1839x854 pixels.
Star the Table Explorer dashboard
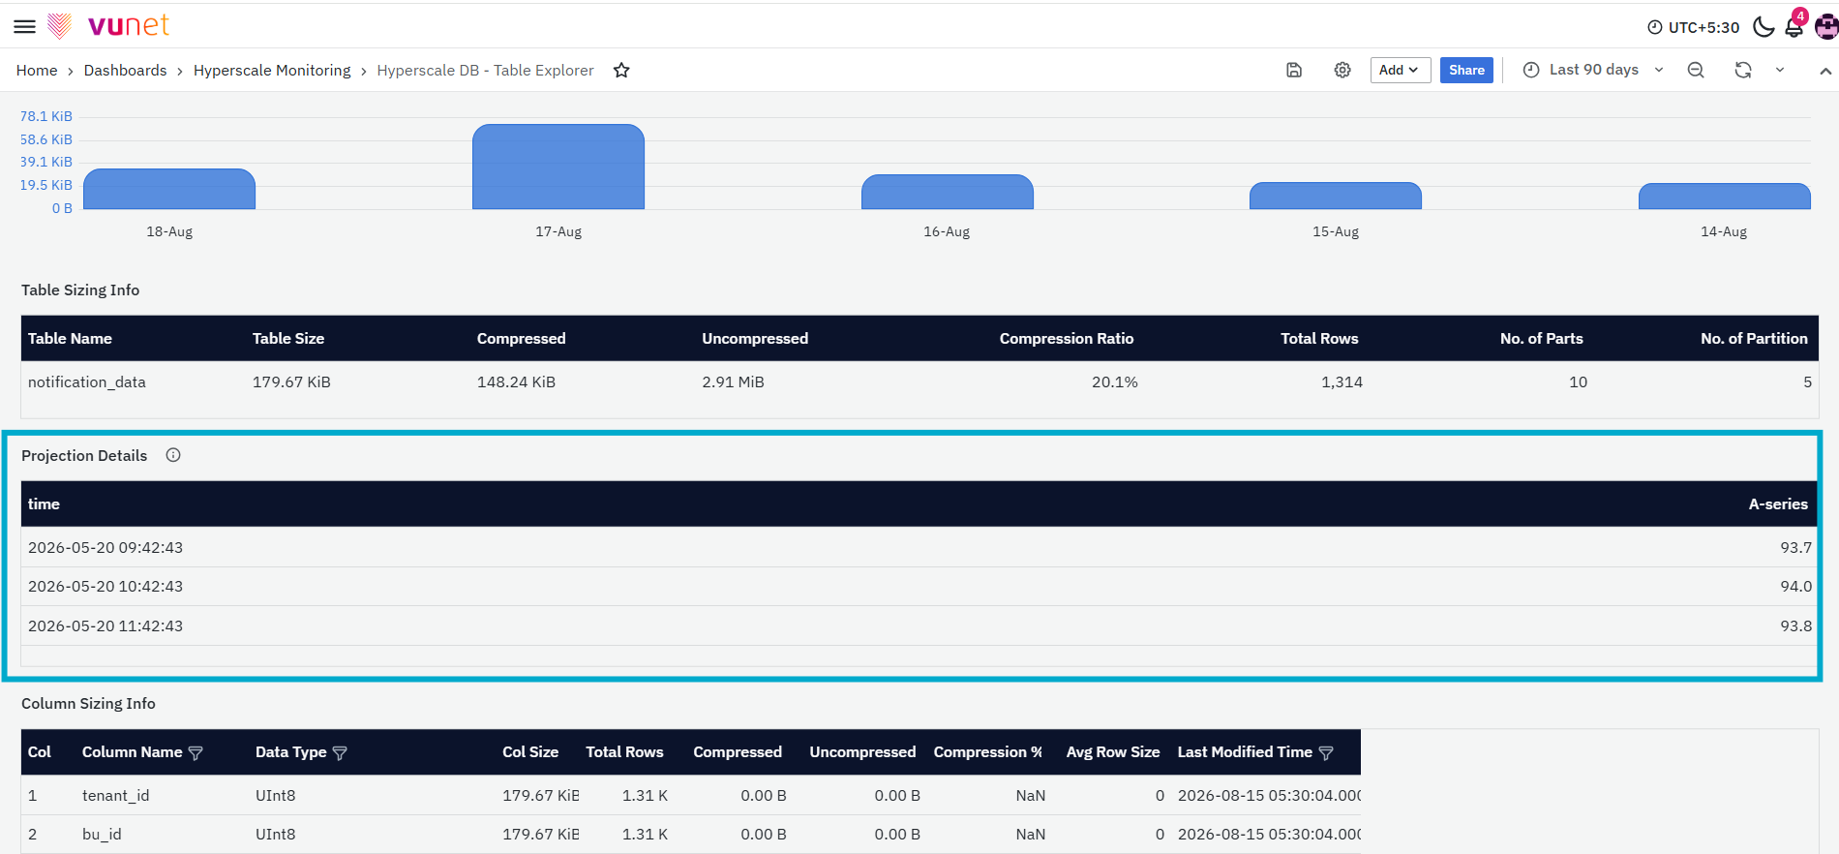[x=621, y=70]
